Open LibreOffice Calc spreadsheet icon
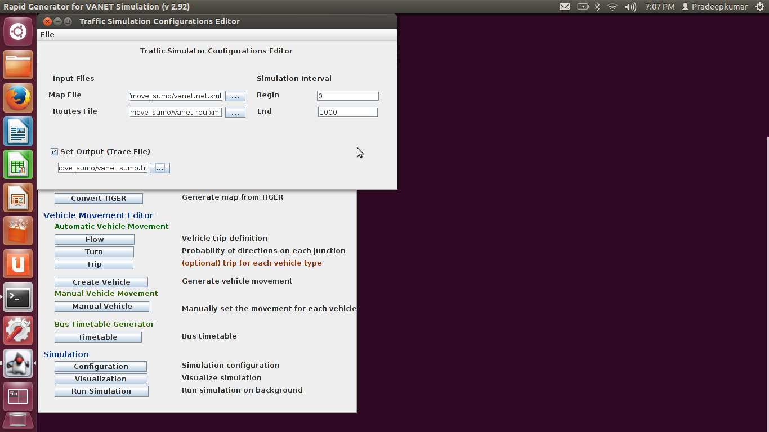 (x=18, y=165)
